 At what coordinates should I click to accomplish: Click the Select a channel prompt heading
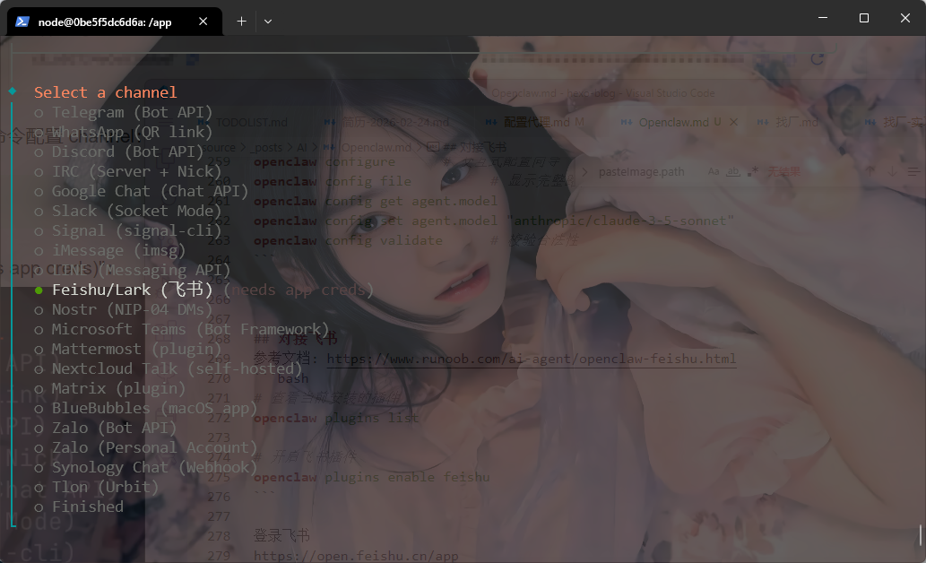105,92
